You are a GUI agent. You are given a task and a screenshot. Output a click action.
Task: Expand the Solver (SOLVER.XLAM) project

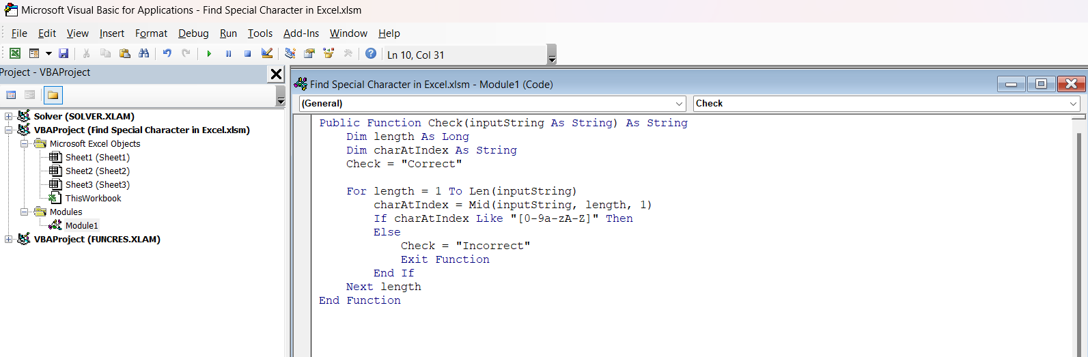(8, 117)
